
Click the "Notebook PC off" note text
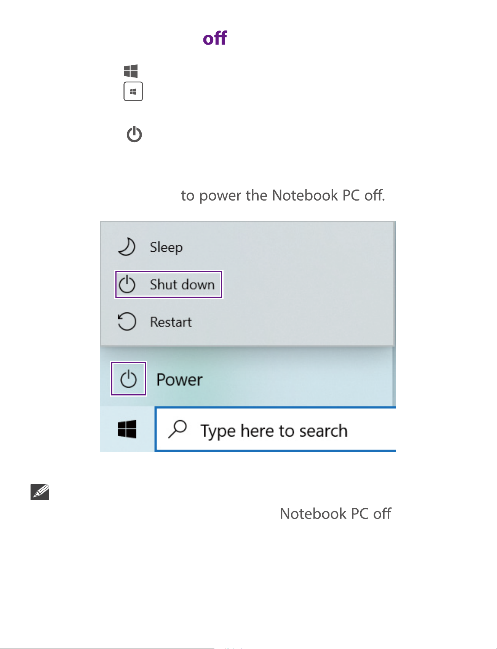336,514
